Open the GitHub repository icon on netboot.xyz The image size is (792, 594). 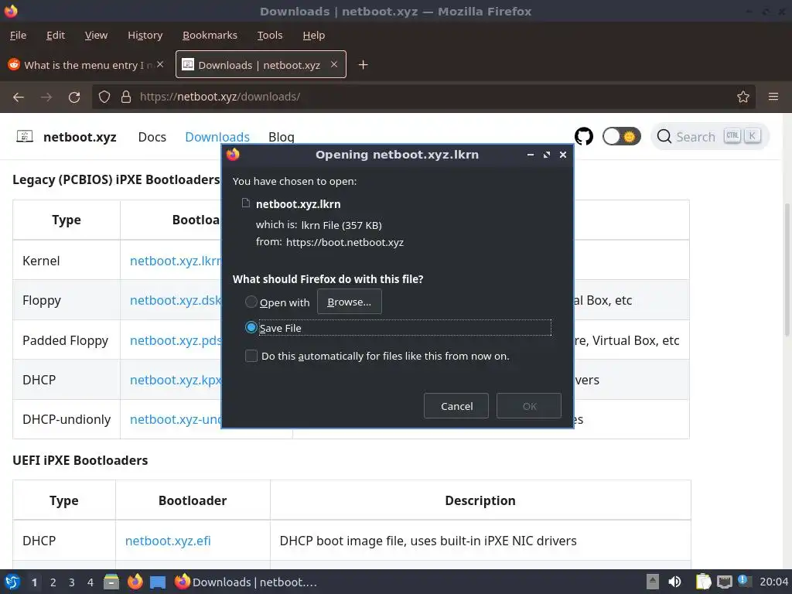pyautogui.click(x=584, y=136)
